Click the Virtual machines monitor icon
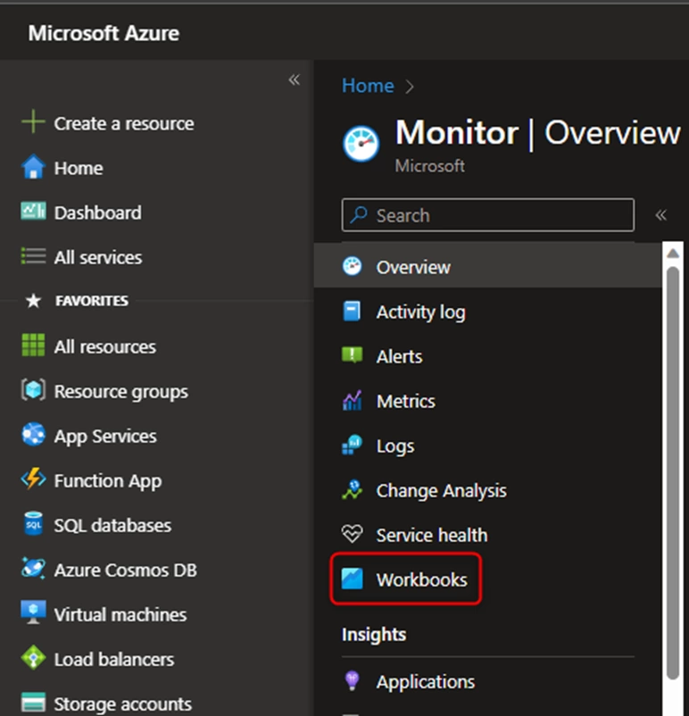The width and height of the screenshot is (689, 716). pyautogui.click(x=33, y=612)
